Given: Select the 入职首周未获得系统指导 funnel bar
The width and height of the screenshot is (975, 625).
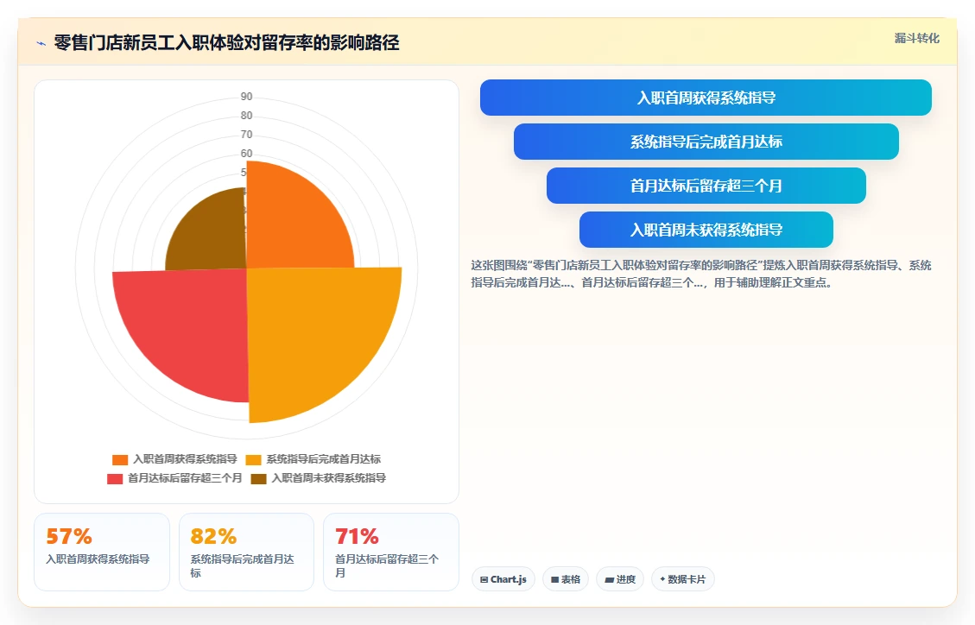Looking at the screenshot, I should (706, 230).
